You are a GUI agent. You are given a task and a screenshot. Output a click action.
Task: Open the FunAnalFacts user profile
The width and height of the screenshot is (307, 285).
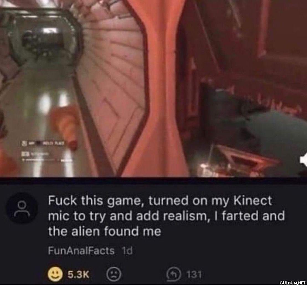pos(81,251)
